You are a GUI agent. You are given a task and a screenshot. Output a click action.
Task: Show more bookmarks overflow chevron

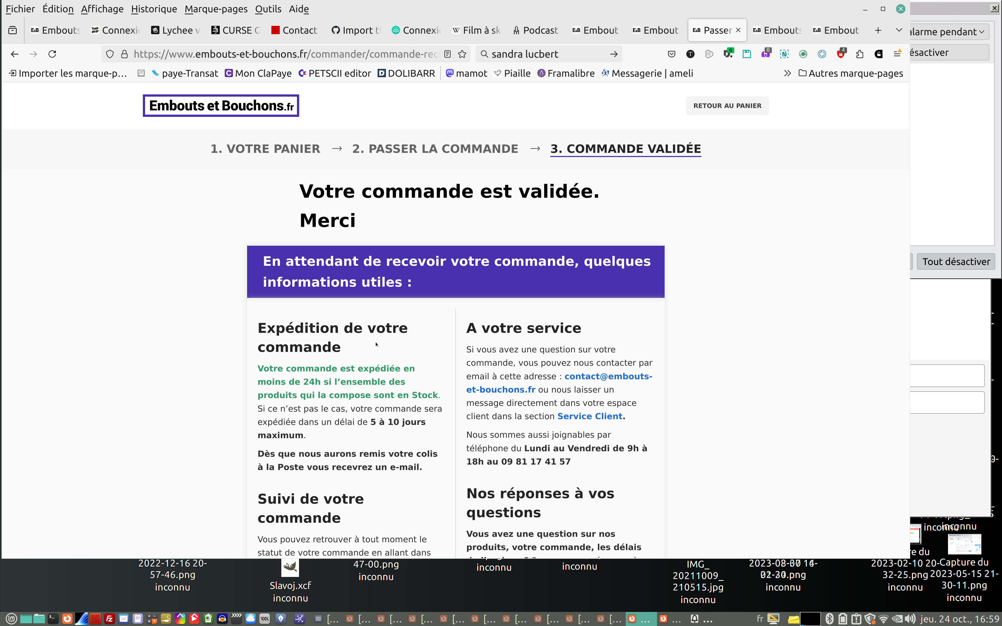[787, 73]
